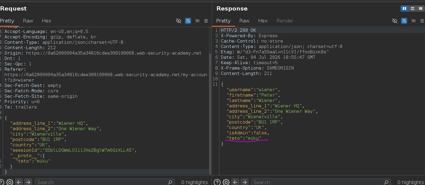Switch to Response Pretty tab
The image size is (425, 185).
(223, 21)
